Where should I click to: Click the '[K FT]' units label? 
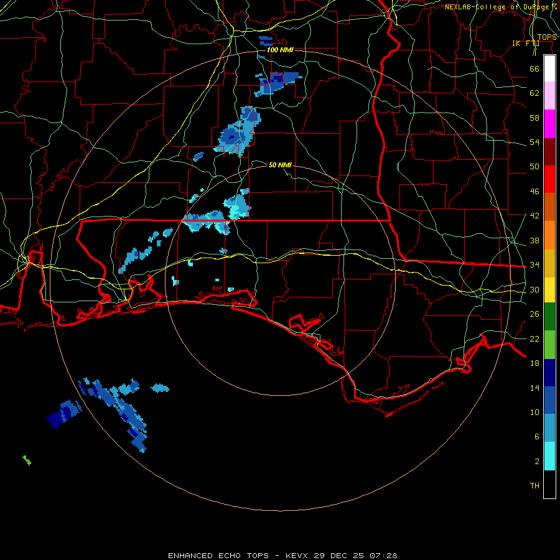click(526, 44)
